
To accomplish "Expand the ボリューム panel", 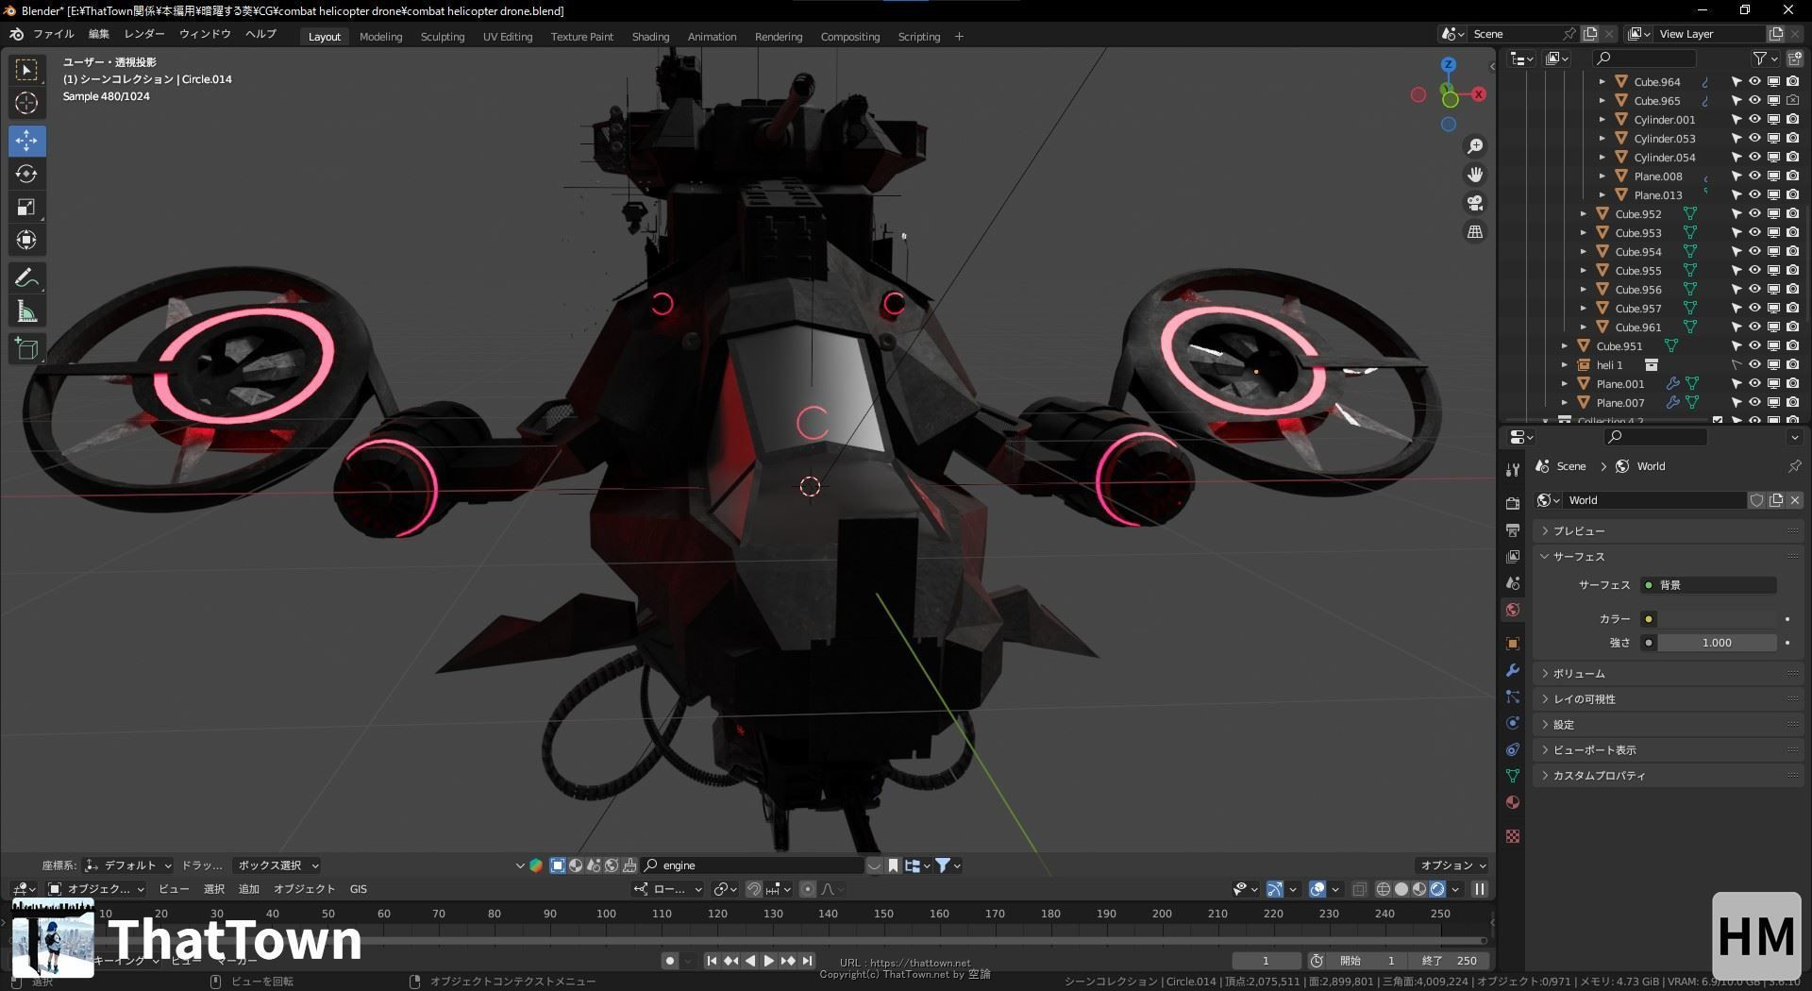I will (x=1668, y=674).
